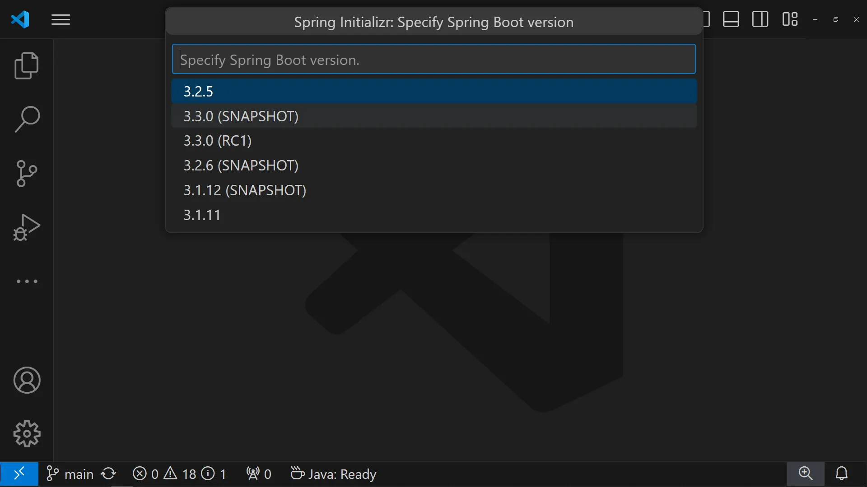Toggle the secondary side bar button
This screenshot has width=867, height=487.
[760, 19]
